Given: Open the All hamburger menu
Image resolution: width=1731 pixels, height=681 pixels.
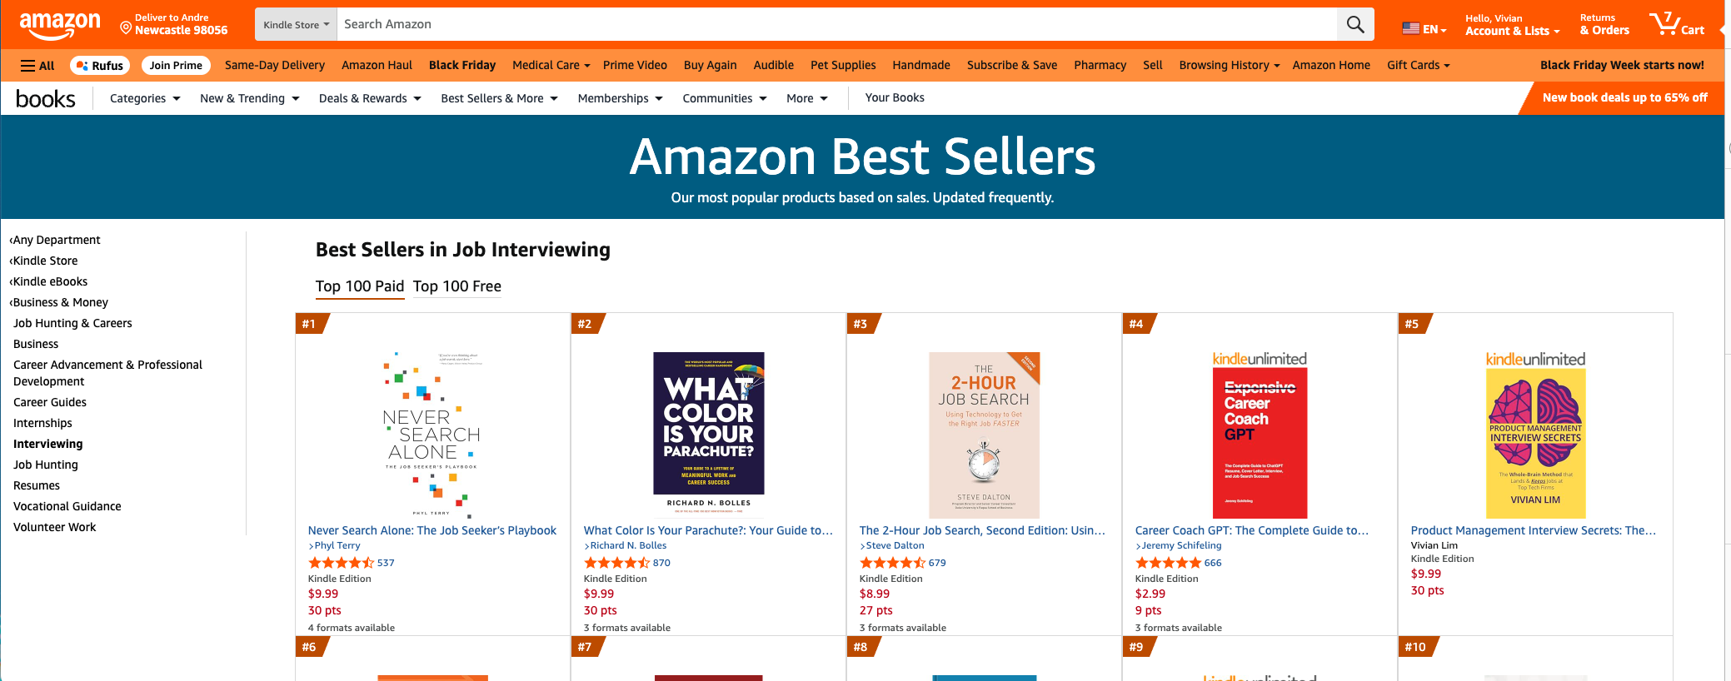Looking at the screenshot, I should click(36, 65).
